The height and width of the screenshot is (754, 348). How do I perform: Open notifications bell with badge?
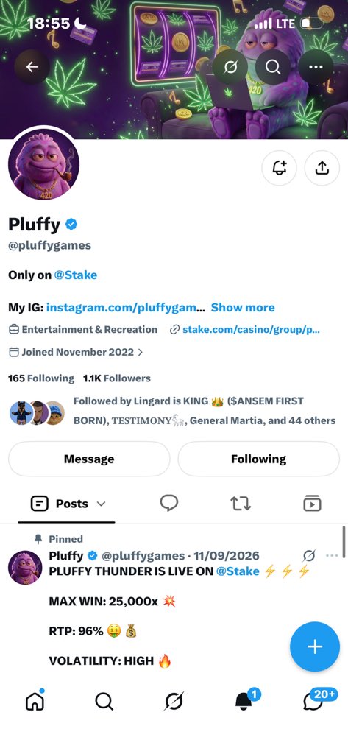click(244, 701)
